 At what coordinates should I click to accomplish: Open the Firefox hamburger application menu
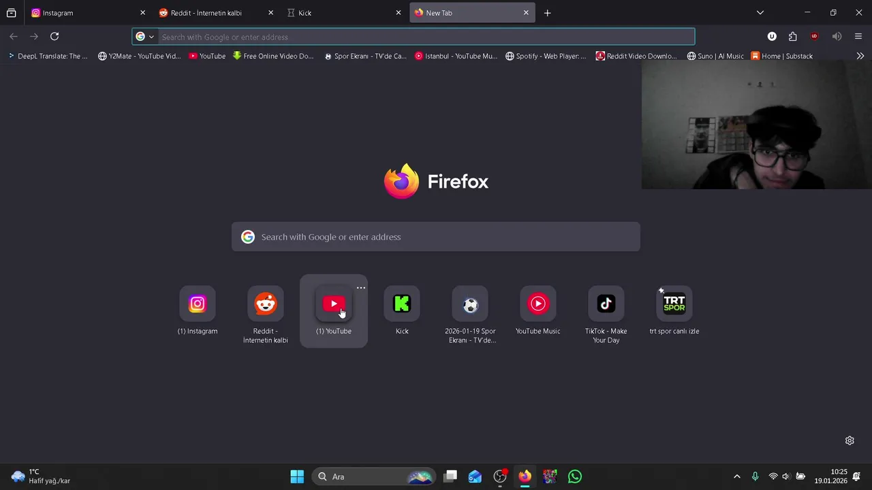coord(858,37)
